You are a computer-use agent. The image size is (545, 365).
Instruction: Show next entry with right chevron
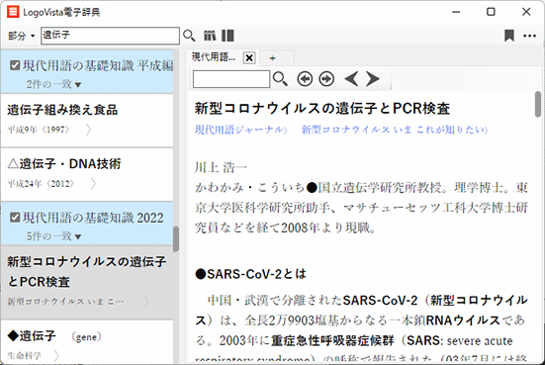pyautogui.click(x=373, y=79)
